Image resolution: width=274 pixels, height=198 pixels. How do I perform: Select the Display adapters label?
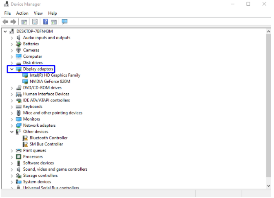(x=38, y=69)
